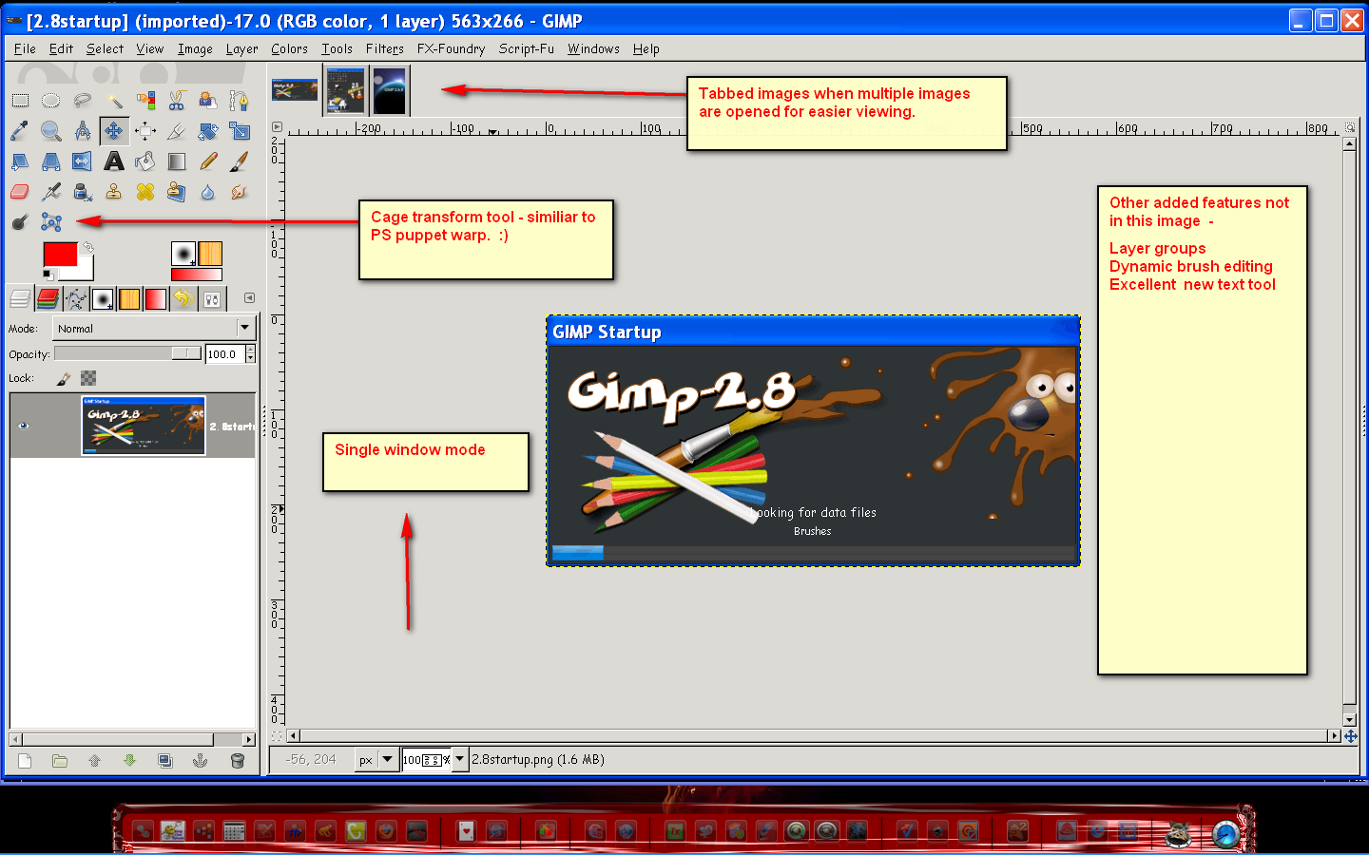Image resolution: width=1369 pixels, height=855 pixels.
Task: Select the Rectangle Select tool
Action: click(20, 100)
